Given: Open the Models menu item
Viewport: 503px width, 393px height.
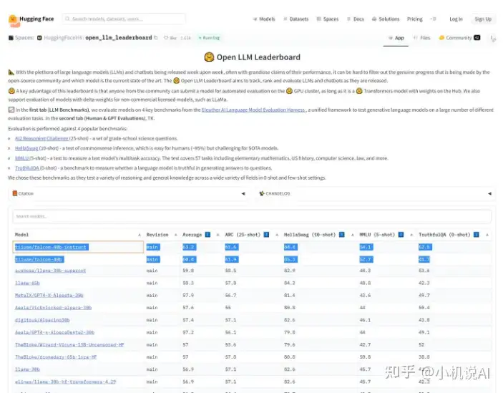Looking at the screenshot, I should tap(264, 19).
